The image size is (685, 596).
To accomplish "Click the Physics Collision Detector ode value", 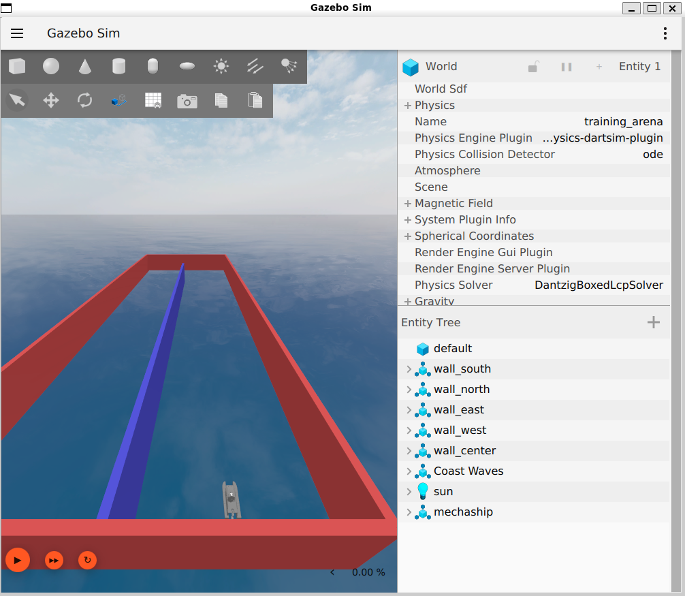I will coord(653,154).
